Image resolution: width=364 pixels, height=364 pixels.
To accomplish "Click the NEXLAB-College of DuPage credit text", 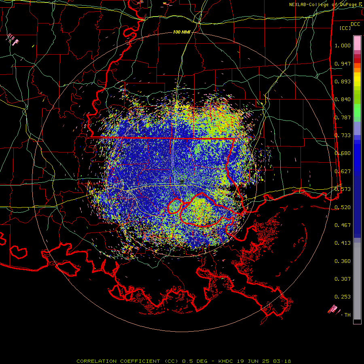I will 325,4.
